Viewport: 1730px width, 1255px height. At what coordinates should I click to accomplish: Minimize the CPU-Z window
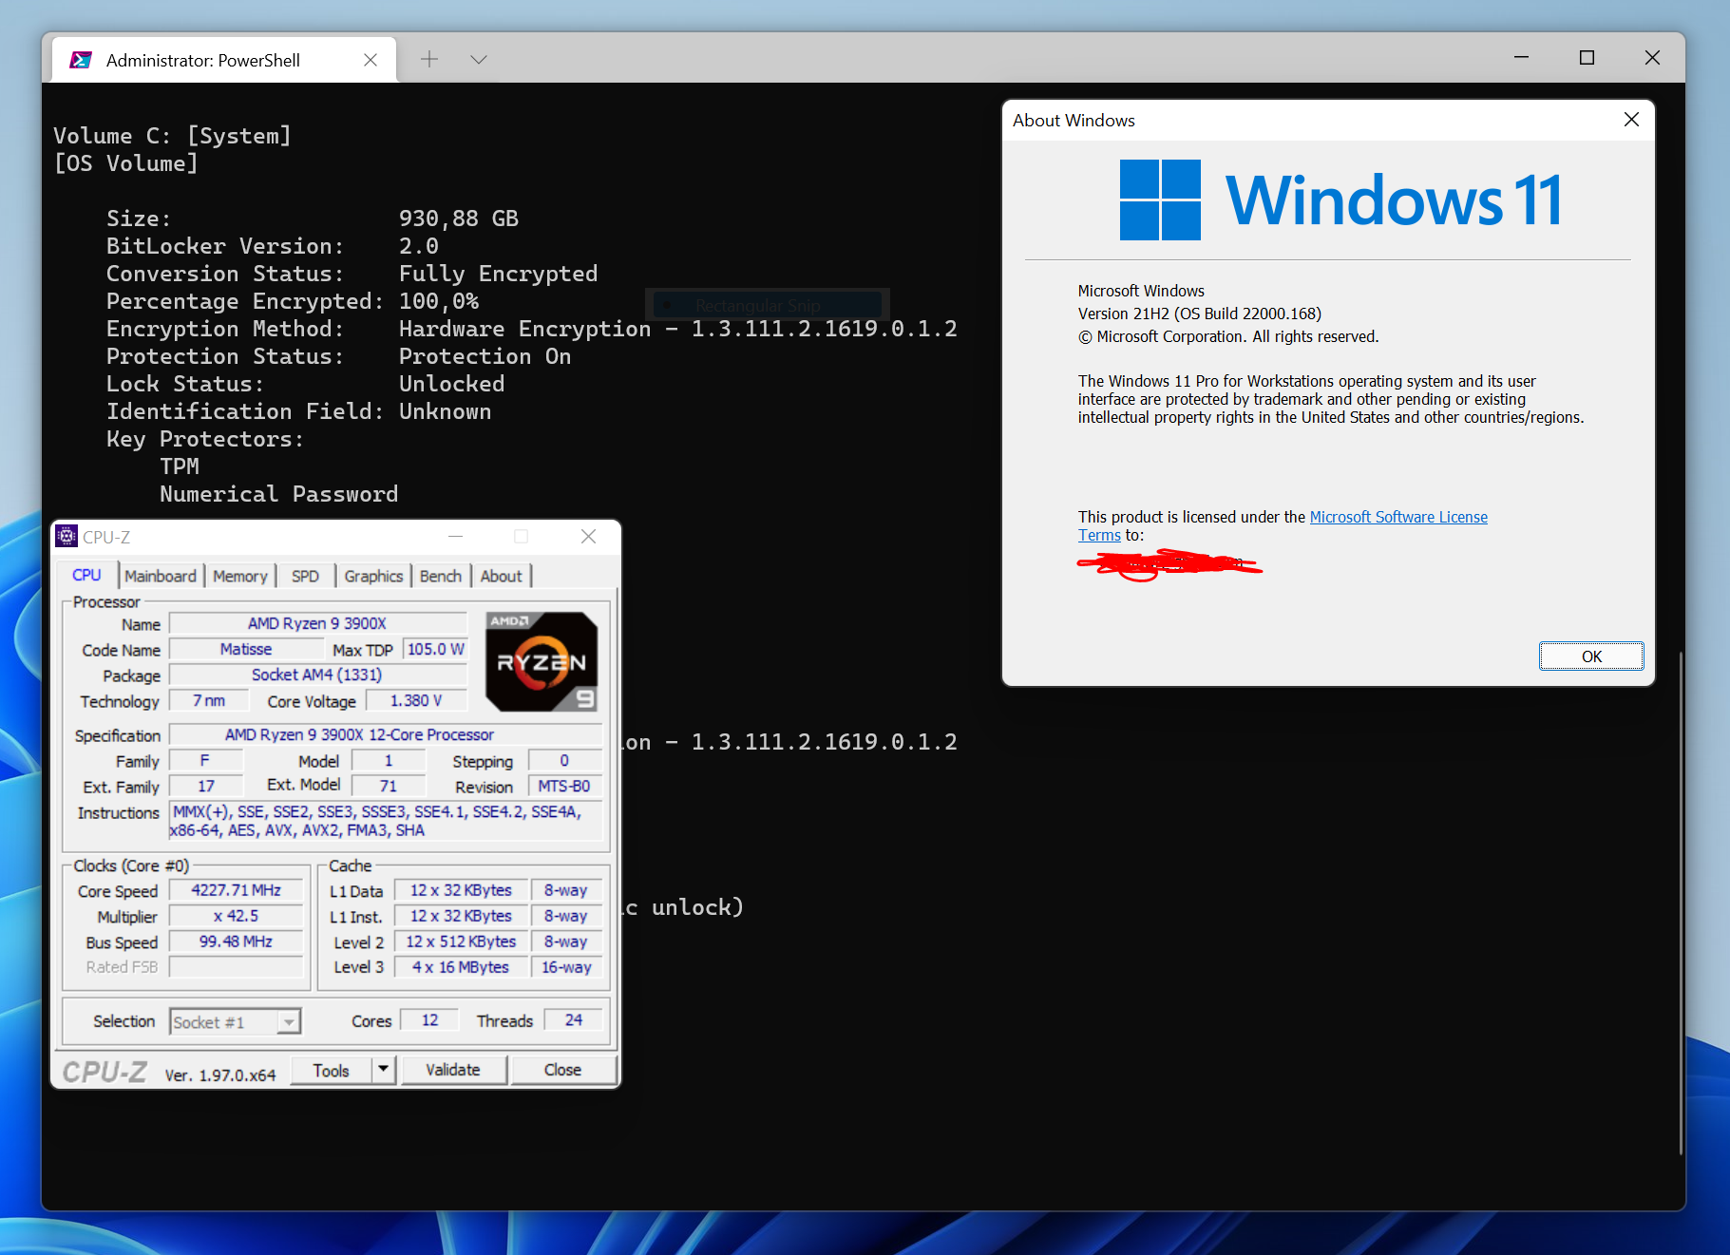click(455, 537)
